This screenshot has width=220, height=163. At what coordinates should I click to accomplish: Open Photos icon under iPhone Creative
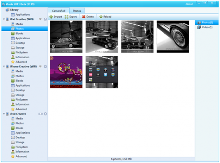pyautogui.click(x=13, y=76)
